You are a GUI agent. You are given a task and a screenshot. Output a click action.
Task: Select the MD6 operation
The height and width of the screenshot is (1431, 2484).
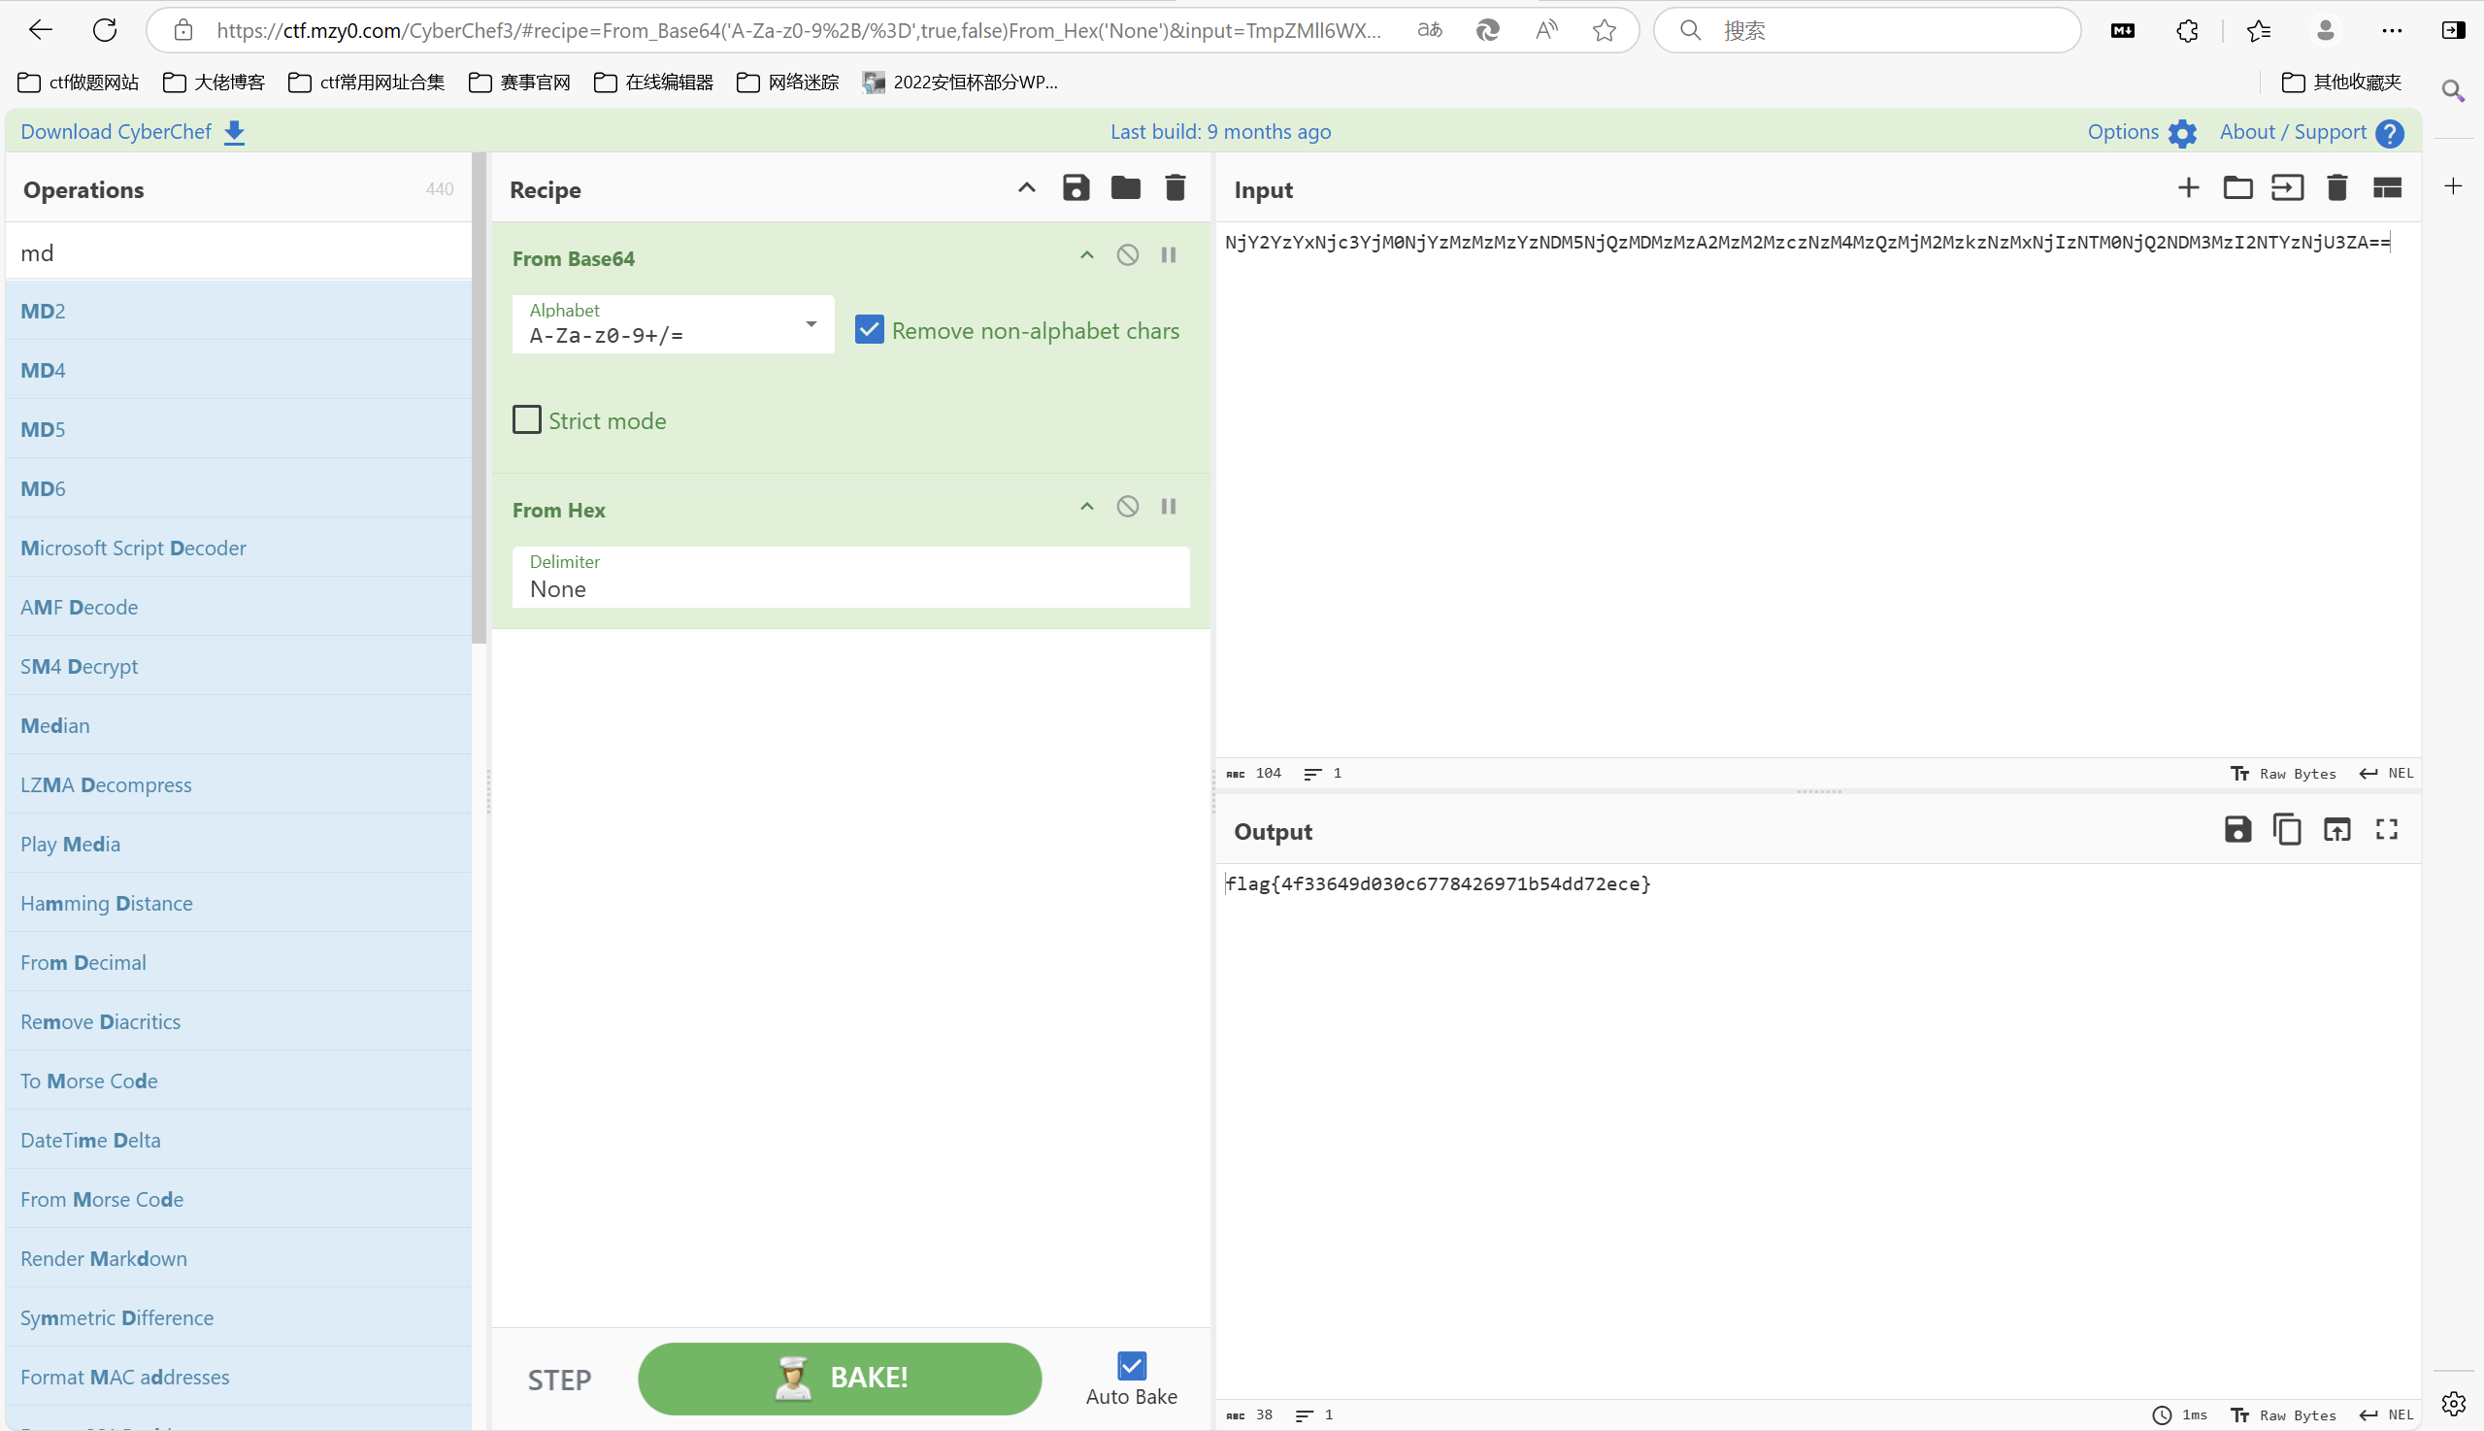238,488
